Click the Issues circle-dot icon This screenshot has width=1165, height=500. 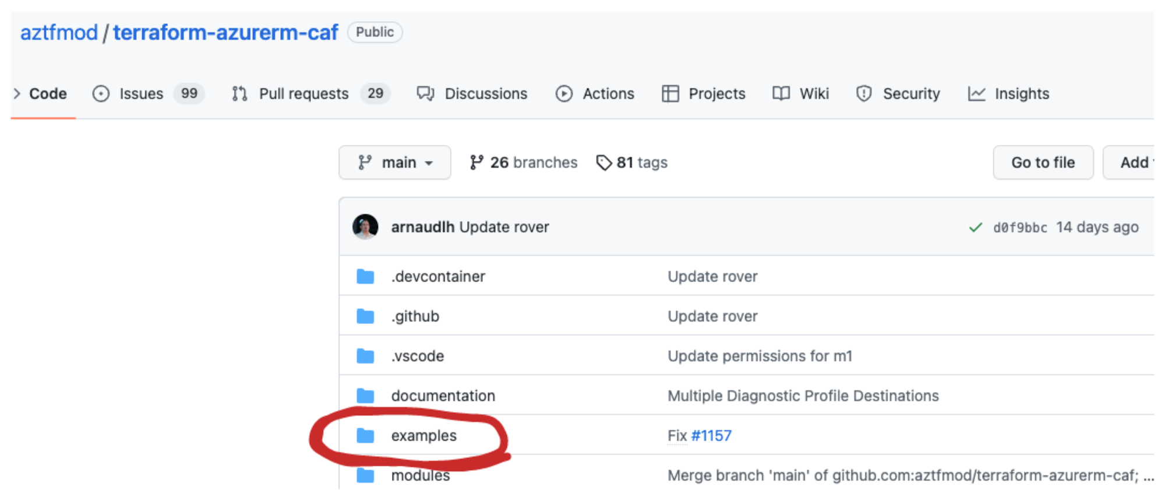(100, 93)
